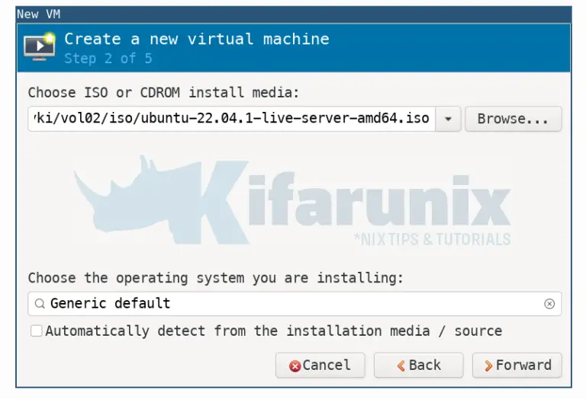Open the ISO path dropdown arrow
Viewport: 586px width, 399px height.
pyautogui.click(x=448, y=119)
